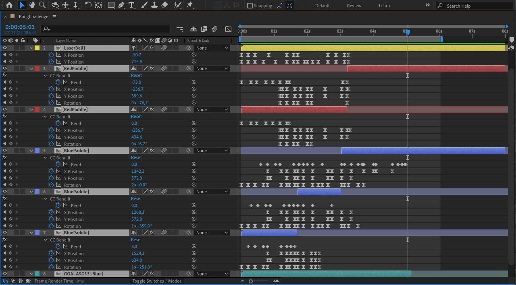
Task: Toggle hide shy layers icon in timeline
Action: [x=193, y=29]
